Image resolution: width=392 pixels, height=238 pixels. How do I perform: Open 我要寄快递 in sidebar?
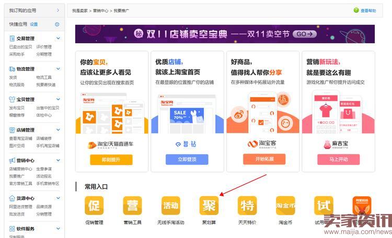(46, 85)
